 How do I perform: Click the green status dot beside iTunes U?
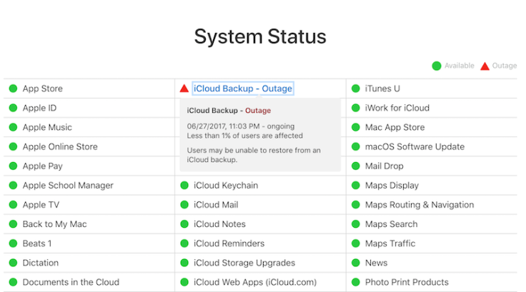(x=356, y=89)
